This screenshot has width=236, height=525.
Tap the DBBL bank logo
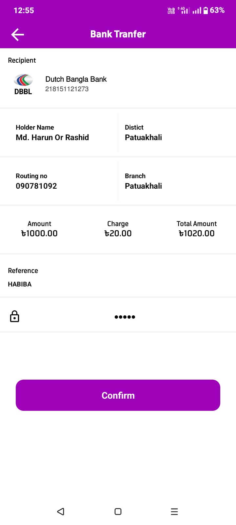(23, 84)
